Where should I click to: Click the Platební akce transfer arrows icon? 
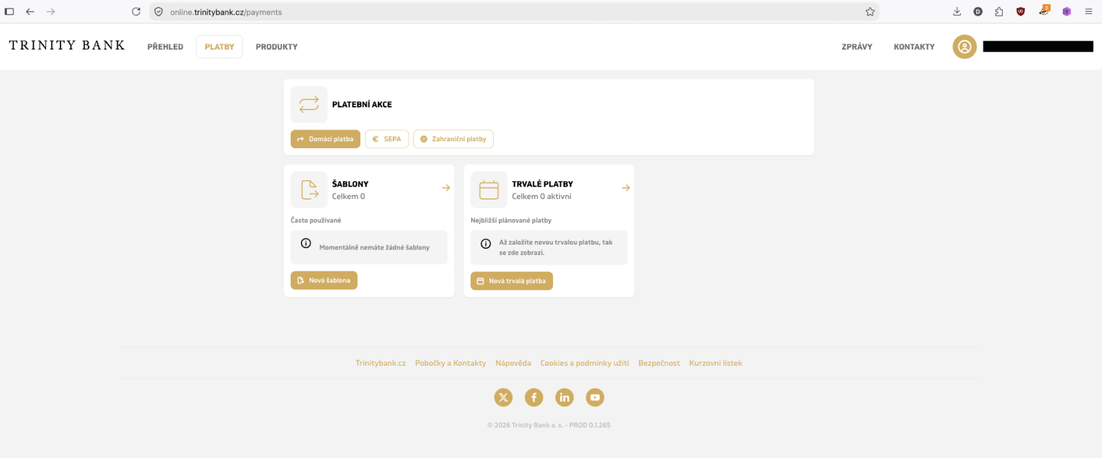coord(309,104)
